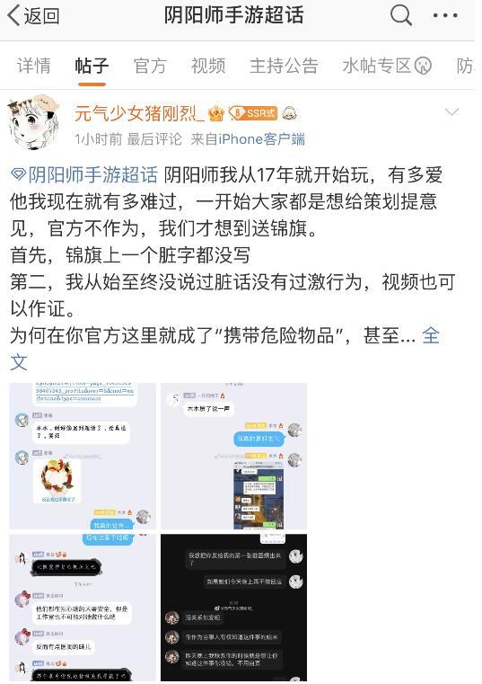Switch to the 官方 tab
482x684 pixels.
point(150,66)
